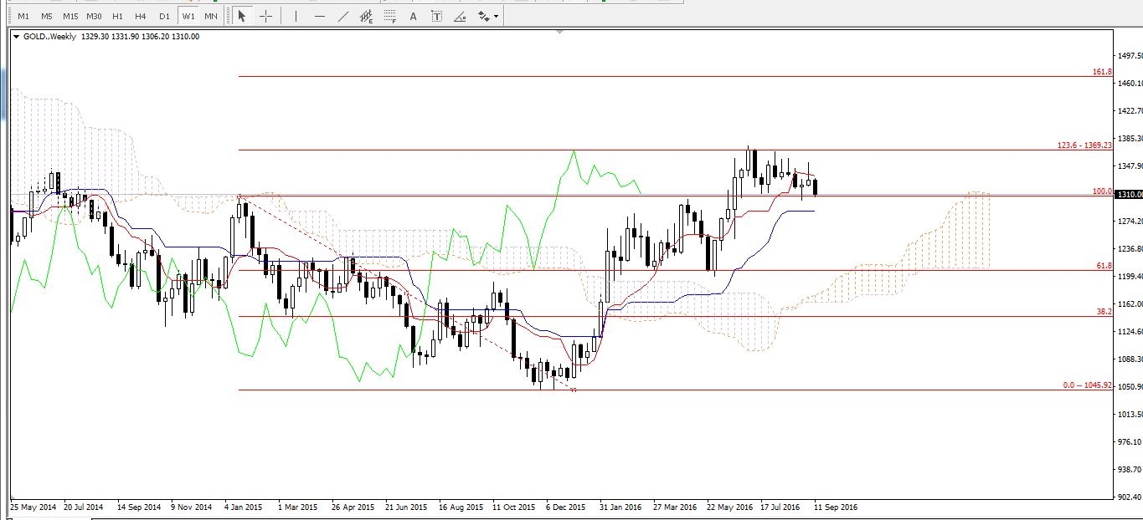Viewport: 1143px width, 520px height.
Task: Select the text (A) tool
Action: pyautogui.click(x=414, y=16)
